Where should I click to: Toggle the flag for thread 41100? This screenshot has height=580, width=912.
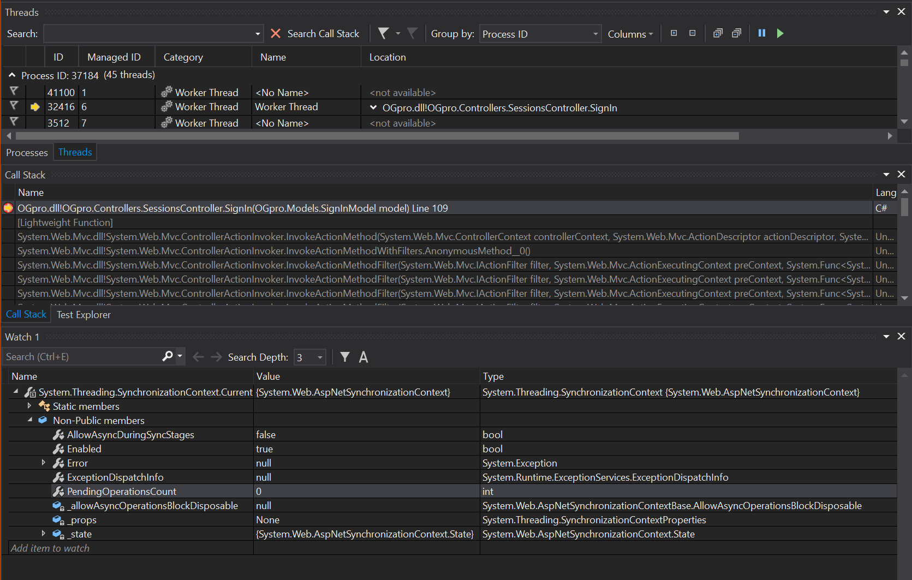coord(14,92)
